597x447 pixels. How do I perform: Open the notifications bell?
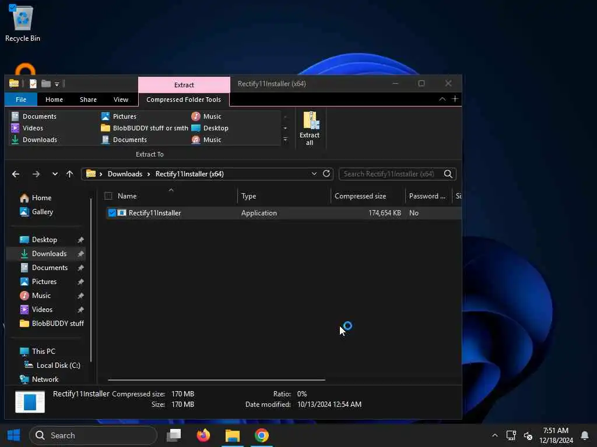click(584, 435)
